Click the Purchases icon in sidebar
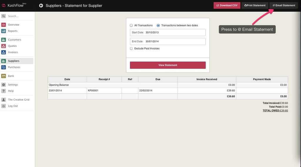The width and height of the screenshot is (301, 167). 4,67
